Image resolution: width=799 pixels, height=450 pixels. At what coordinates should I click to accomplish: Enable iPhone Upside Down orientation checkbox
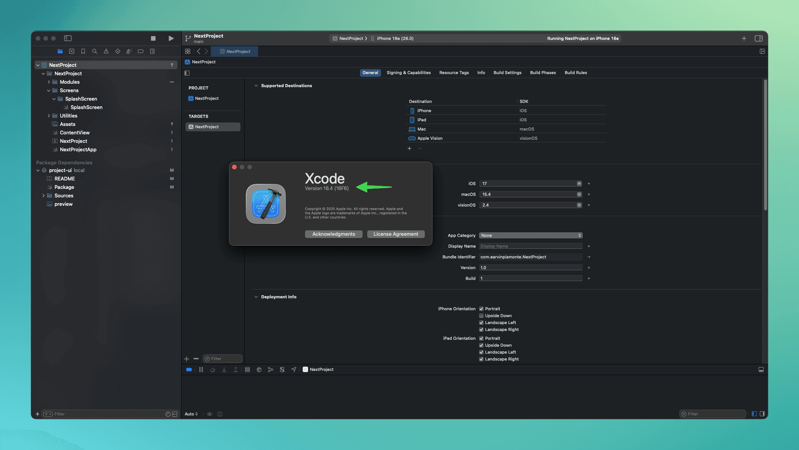481,316
